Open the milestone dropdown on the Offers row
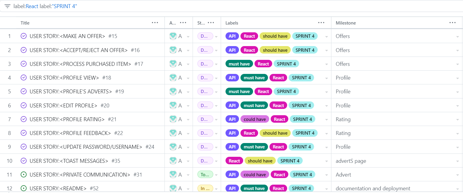 click(458, 36)
